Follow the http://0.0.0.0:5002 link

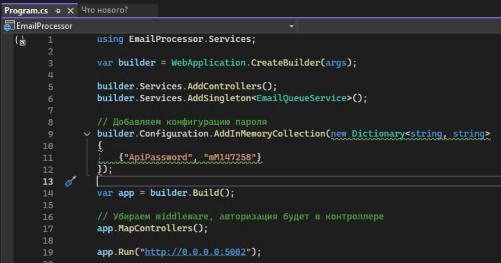(x=198, y=252)
